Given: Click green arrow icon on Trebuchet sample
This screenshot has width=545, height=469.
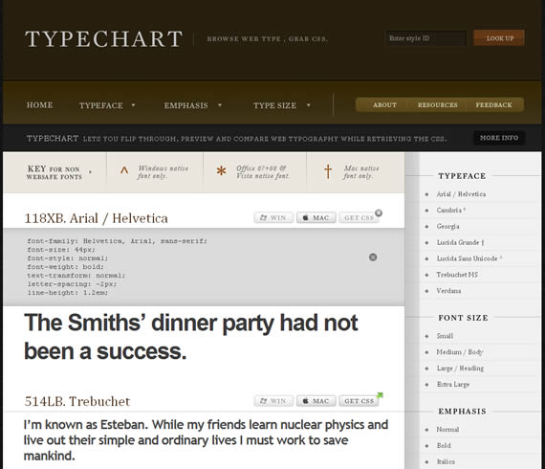Looking at the screenshot, I should pos(380,395).
